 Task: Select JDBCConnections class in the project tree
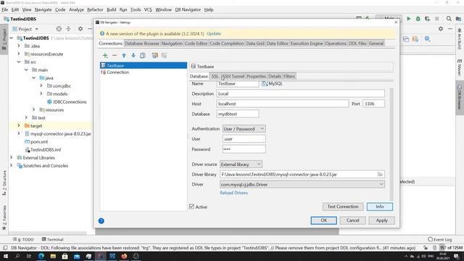pos(70,101)
